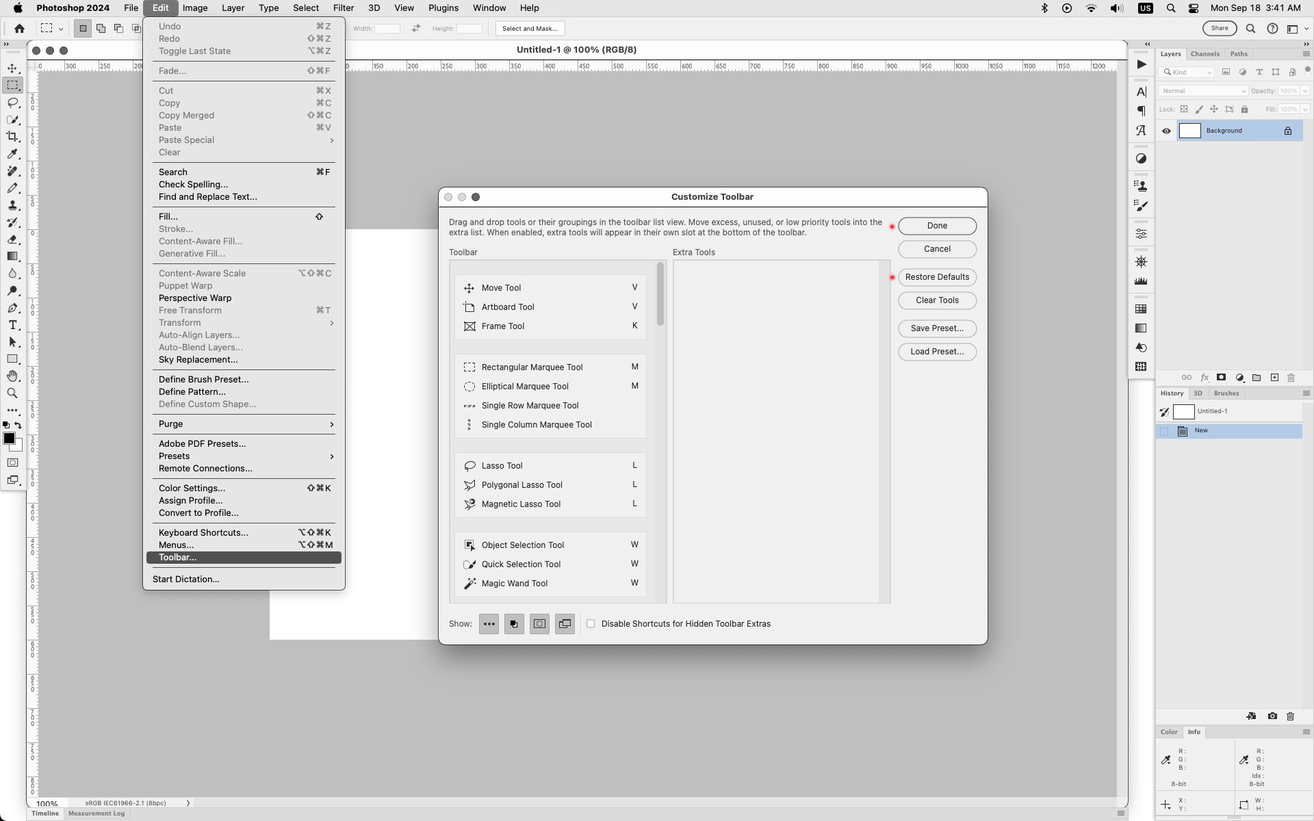Select the Eyedropper tool
The width and height of the screenshot is (1314, 821).
click(x=13, y=155)
